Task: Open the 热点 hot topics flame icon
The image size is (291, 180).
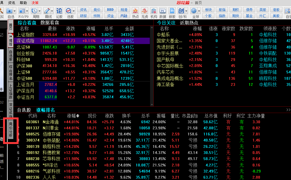Action: coord(135,11)
